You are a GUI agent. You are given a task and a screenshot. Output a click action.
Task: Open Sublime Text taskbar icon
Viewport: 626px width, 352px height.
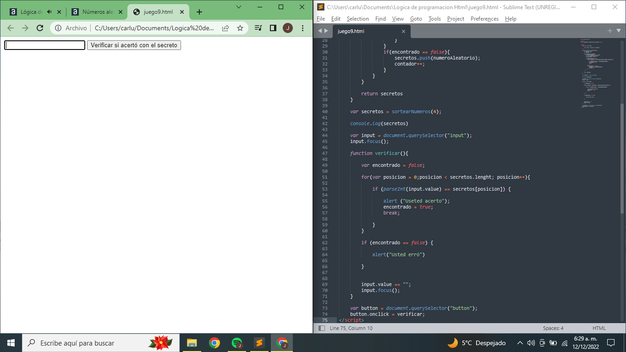pyautogui.click(x=259, y=343)
